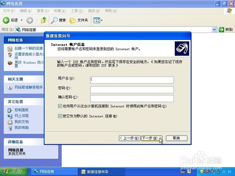Viewport: 235px width, 176px height.
Task: Toggle the Folders (文件夹) pane button
Action: pyautogui.click(x=78, y=20)
